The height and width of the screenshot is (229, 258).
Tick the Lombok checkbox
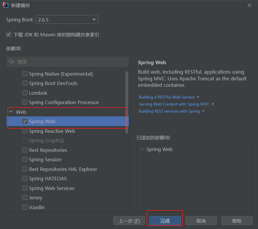click(x=25, y=93)
